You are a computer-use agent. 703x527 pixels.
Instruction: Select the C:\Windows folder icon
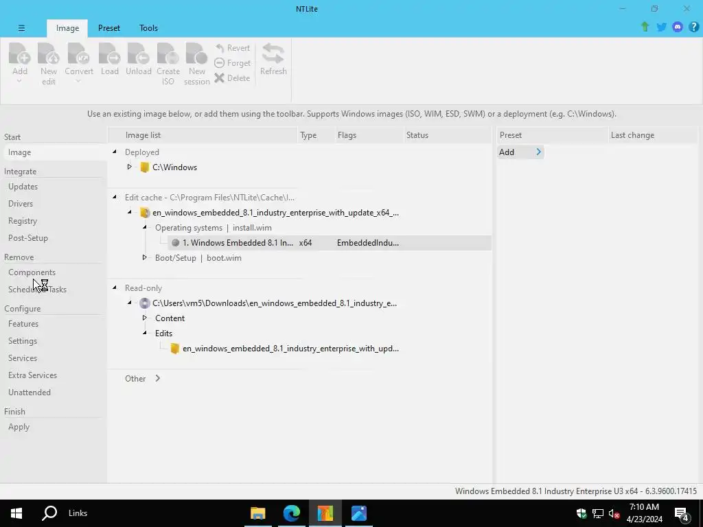pos(144,167)
